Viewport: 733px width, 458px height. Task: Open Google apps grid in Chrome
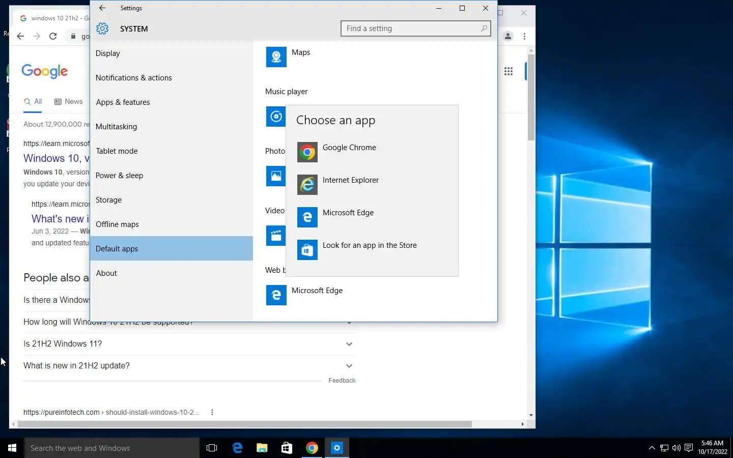[x=509, y=71]
